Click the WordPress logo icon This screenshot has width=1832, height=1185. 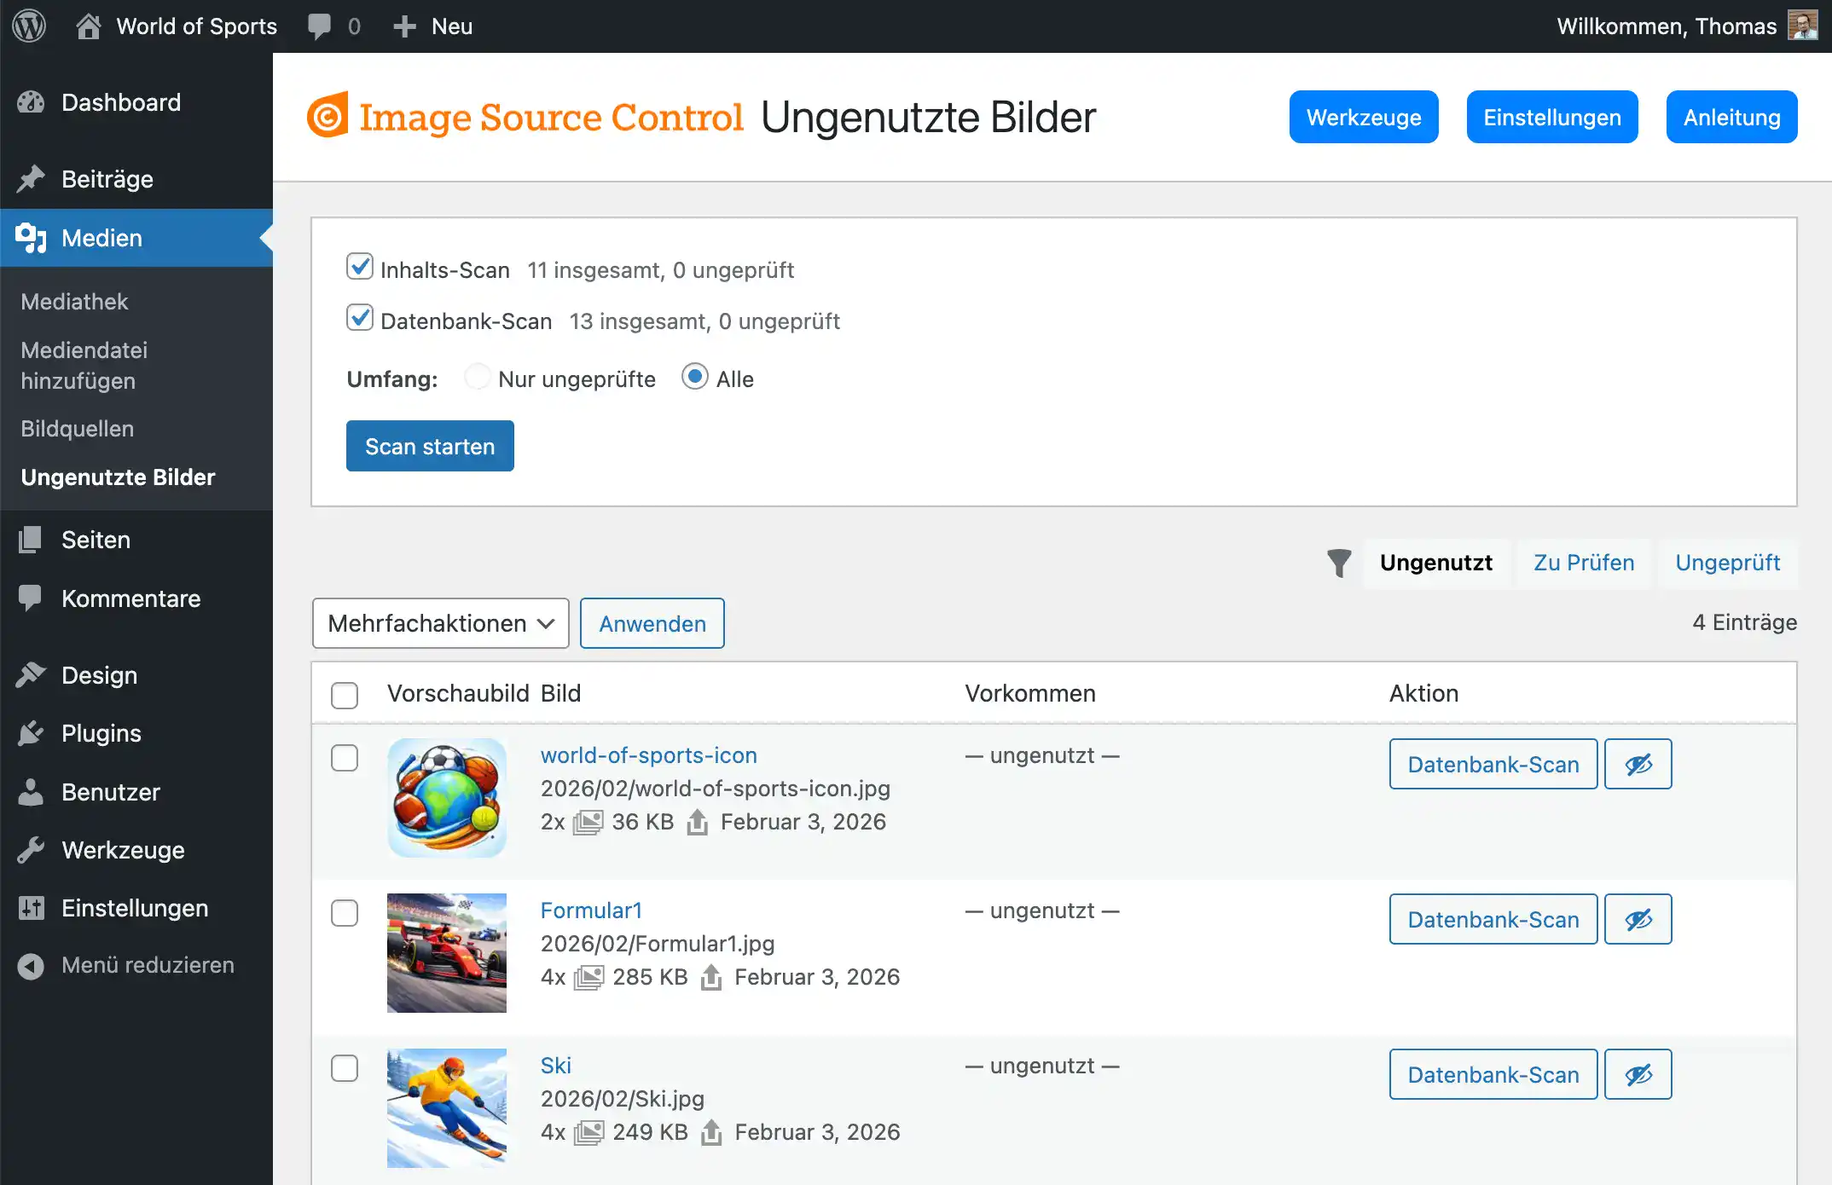coord(29,26)
